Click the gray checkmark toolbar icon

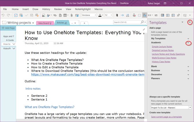coord(26,15)
